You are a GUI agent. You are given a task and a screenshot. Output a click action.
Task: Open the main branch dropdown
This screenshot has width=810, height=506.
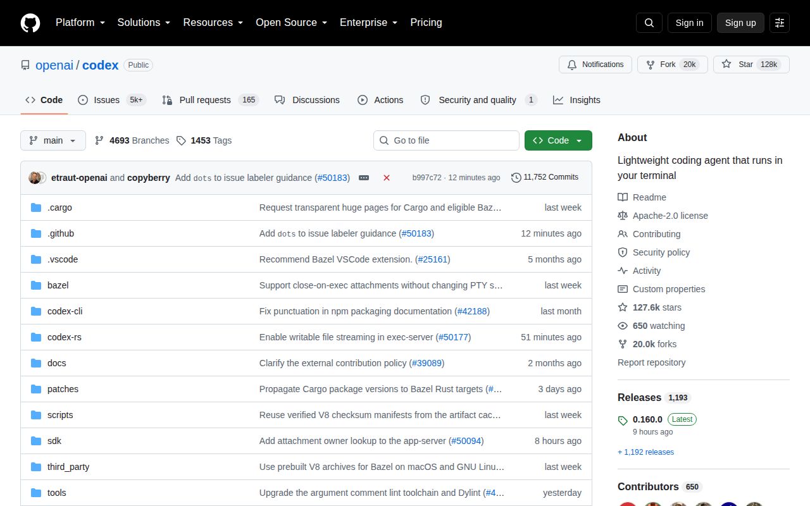click(53, 140)
